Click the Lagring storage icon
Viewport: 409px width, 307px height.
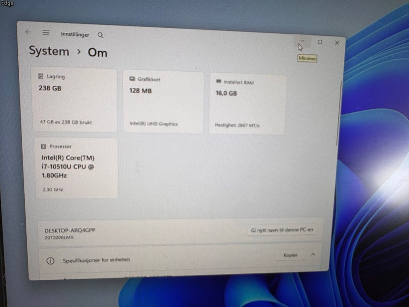point(41,76)
